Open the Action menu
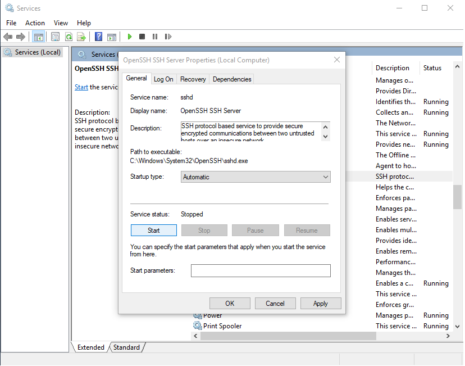The height and width of the screenshot is (366, 465). click(35, 23)
